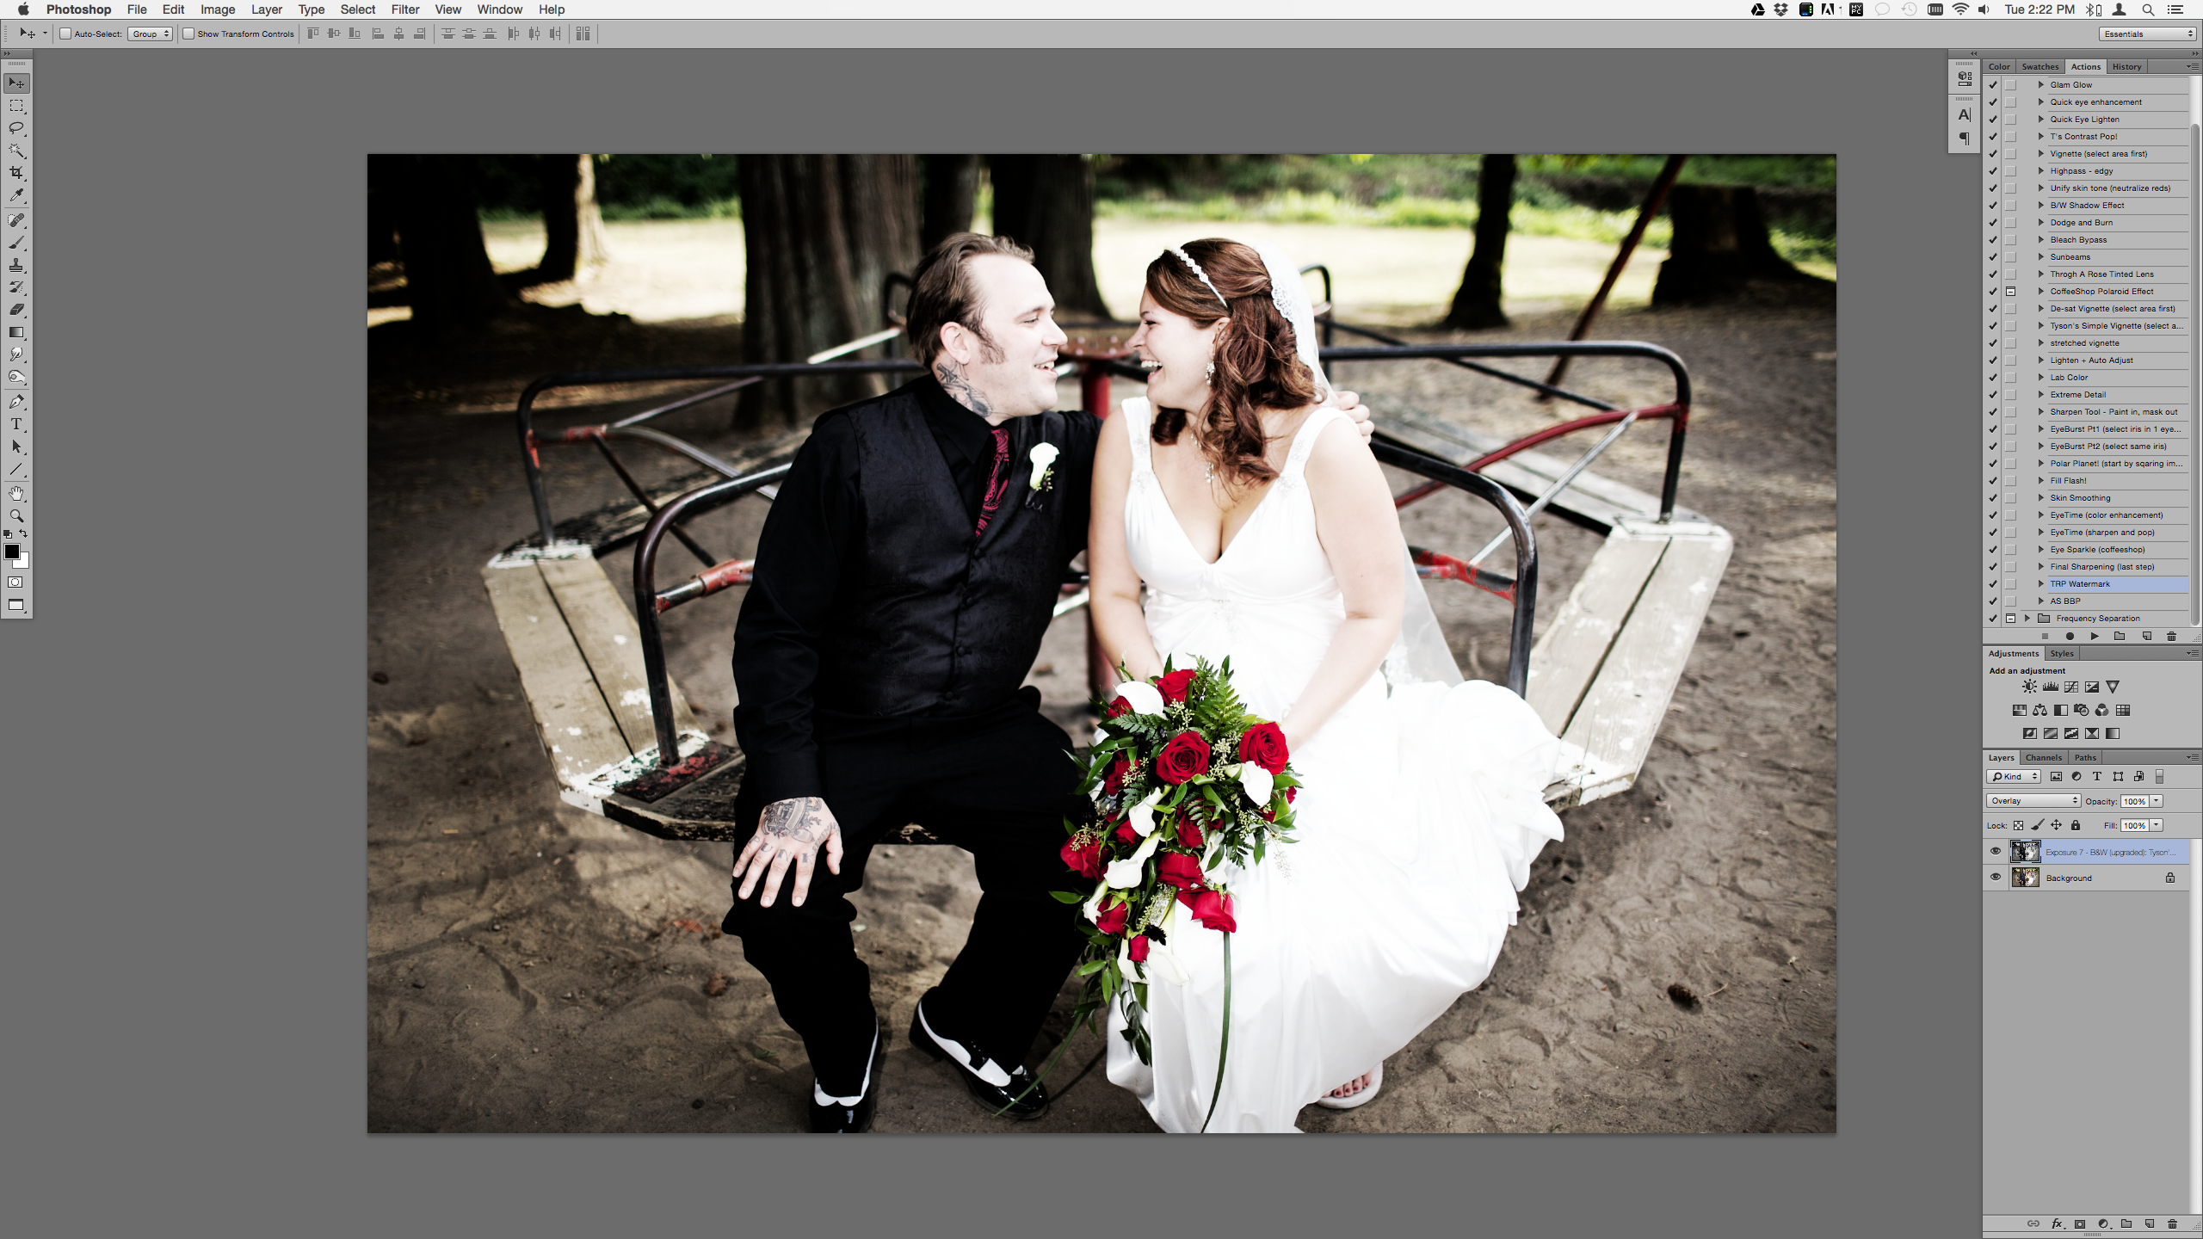This screenshot has width=2203, height=1239.
Task: Delete layer using trash icon
Action: [2172, 1224]
